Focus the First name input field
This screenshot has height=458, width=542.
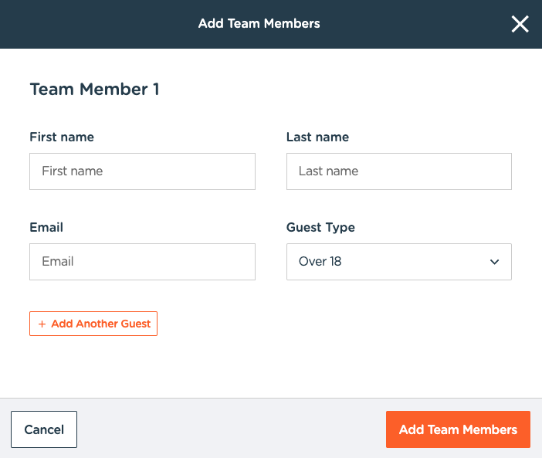pyautogui.click(x=142, y=171)
